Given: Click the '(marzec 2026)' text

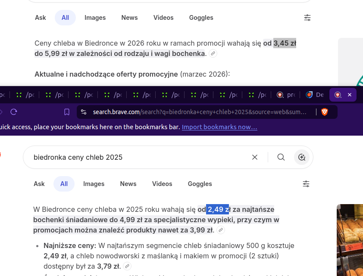Looking at the screenshot, I should click(205, 74).
